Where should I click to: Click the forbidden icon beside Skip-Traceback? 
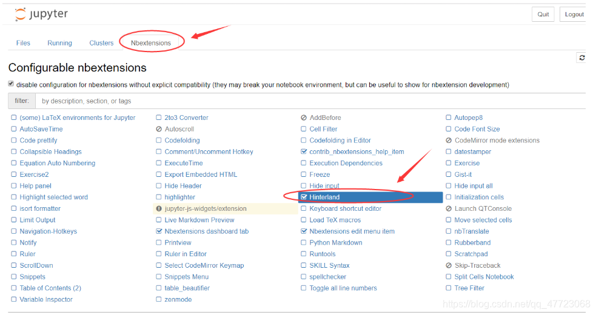[449, 265]
